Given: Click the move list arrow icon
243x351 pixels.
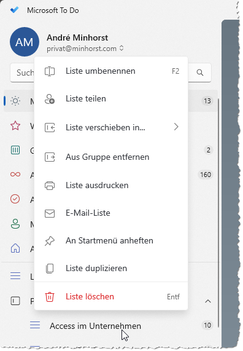Looking at the screenshot, I should (x=50, y=128).
